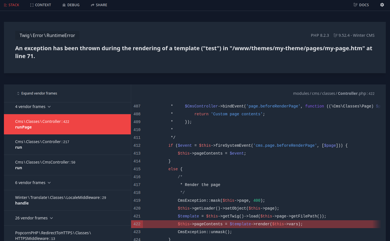The image size is (390, 241).
Task: Open file path modules/cms/classes/Controller.php:422
Action: pos(334,93)
